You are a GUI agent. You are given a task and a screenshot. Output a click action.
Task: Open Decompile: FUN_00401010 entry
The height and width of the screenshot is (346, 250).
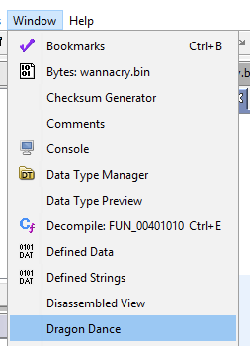[x=123, y=226]
